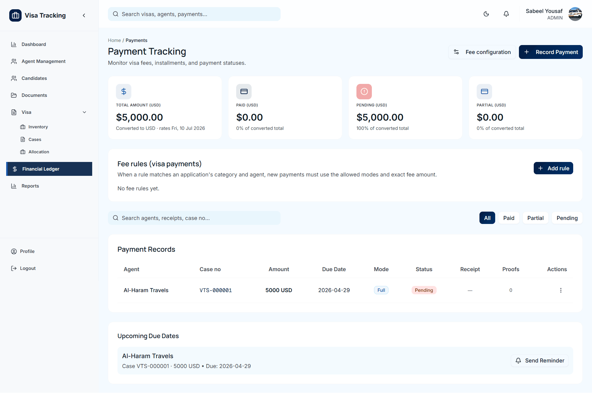
Task: Select the All filter tab
Action: (487, 218)
